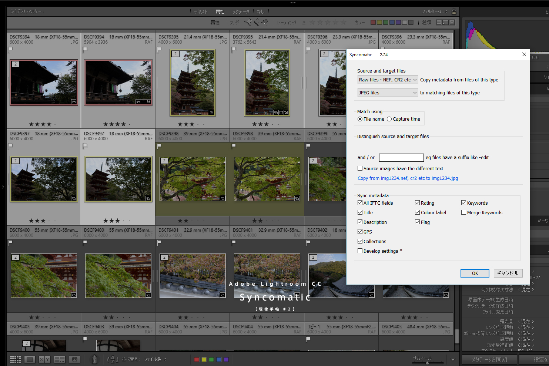Click the filter lock icon
Screen dimensions: 549x366
coord(454,11)
